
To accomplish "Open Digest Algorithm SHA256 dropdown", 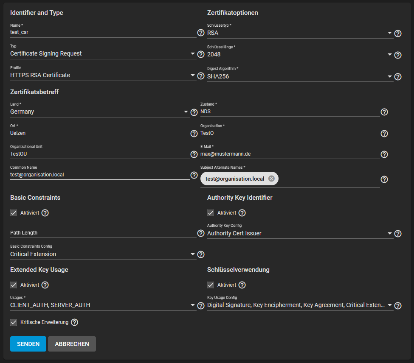I will point(300,76).
